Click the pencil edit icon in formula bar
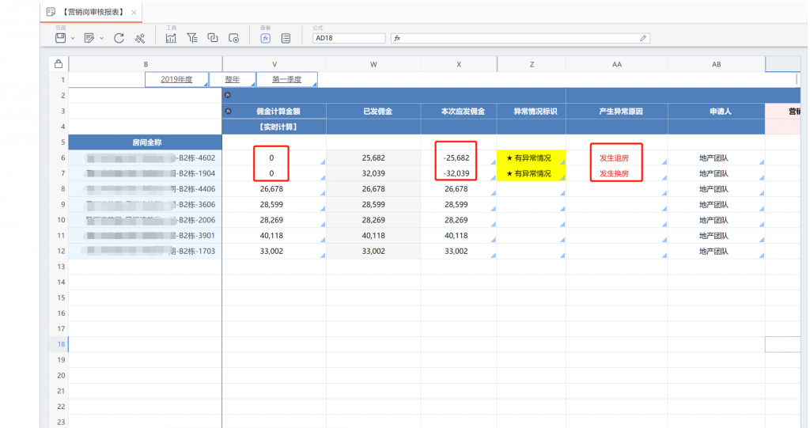Screen dimensions: 810x428 pos(643,38)
